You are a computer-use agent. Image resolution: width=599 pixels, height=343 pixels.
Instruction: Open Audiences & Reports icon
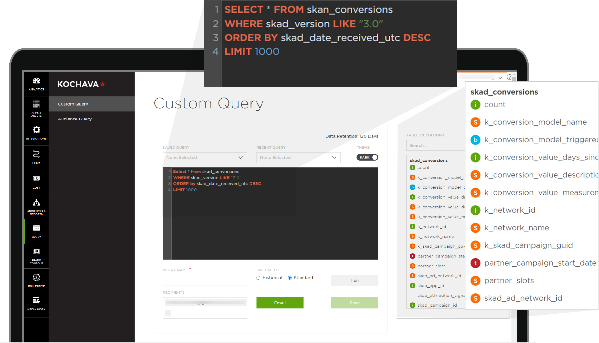pyautogui.click(x=36, y=202)
